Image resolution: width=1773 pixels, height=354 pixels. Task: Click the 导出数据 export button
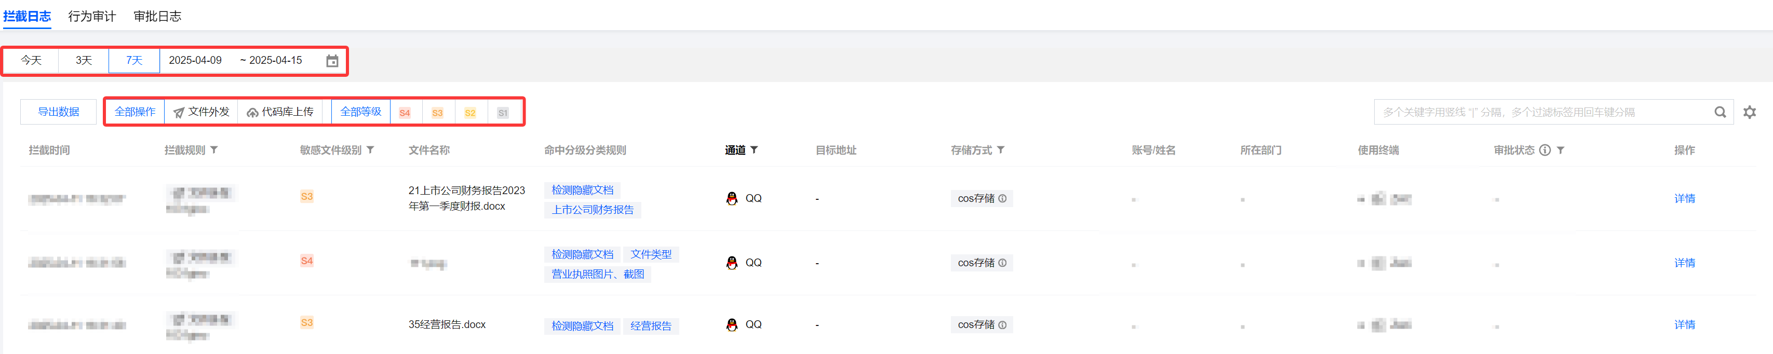[58, 112]
